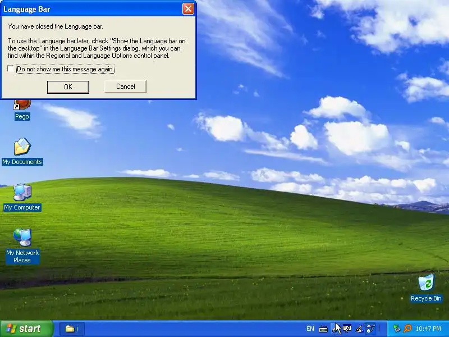Screen dimensions: 449x337
Task: Click the language bar tools options icon
Action: 370,329
